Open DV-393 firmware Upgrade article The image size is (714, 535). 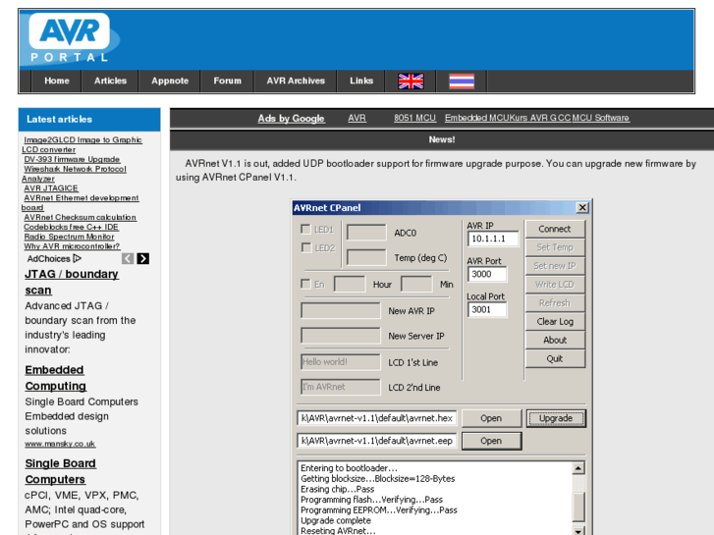coord(72,159)
